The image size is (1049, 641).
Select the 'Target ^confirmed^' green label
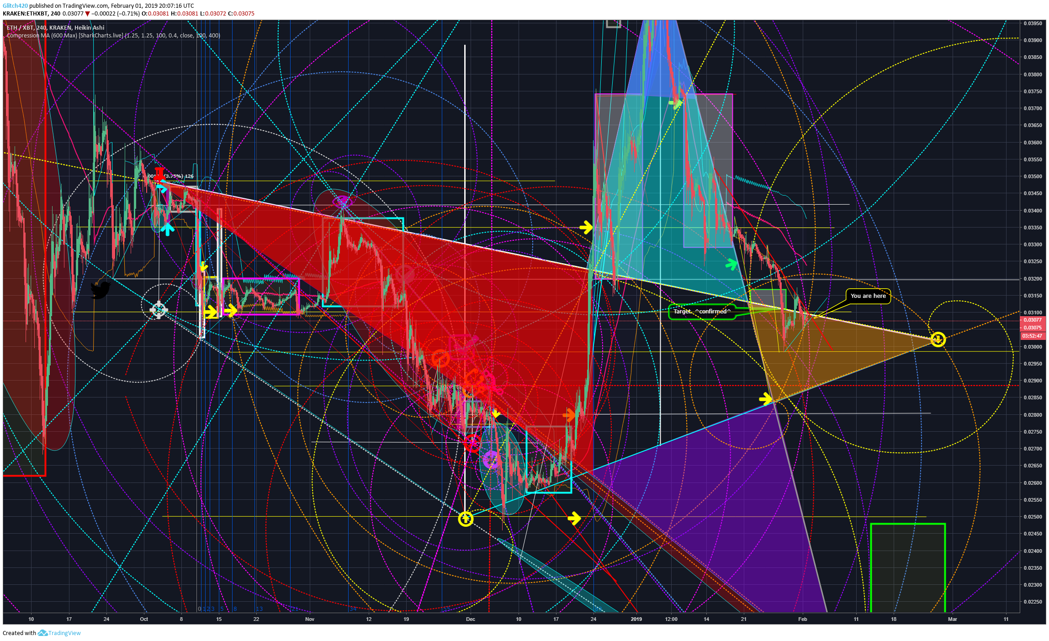pos(702,311)
